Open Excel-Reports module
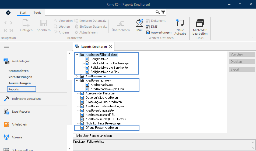256x151 pixels. (x=21, y=112)
